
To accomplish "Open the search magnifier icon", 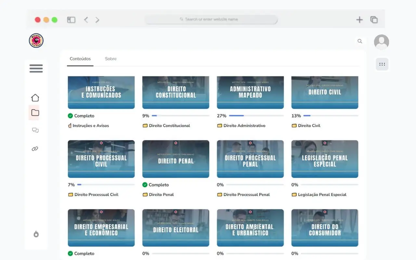I will [x=360, y=41].
